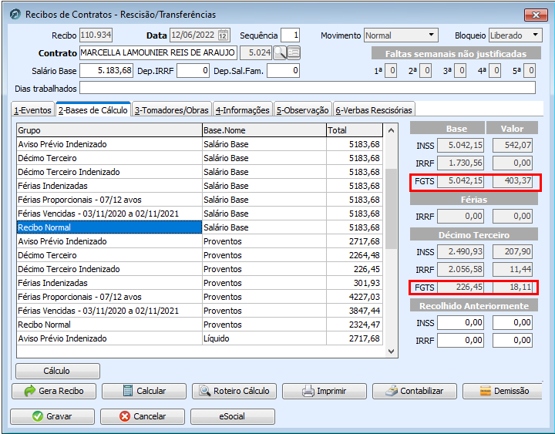Image resolution: width=555 pixels, height=434 pixels.
Task: Close the Recibos de Contratos window
Action: pos(536,15)
